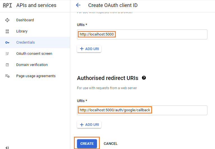
Task: Add URI under JavaScript origins URIs
Action: click(x=89, y=49)
